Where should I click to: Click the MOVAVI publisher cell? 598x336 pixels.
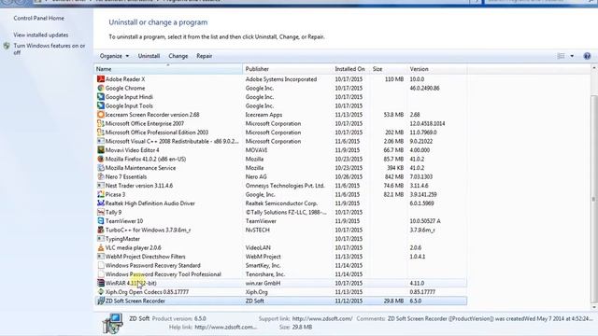pyautogui.click(x=256, y=150)
